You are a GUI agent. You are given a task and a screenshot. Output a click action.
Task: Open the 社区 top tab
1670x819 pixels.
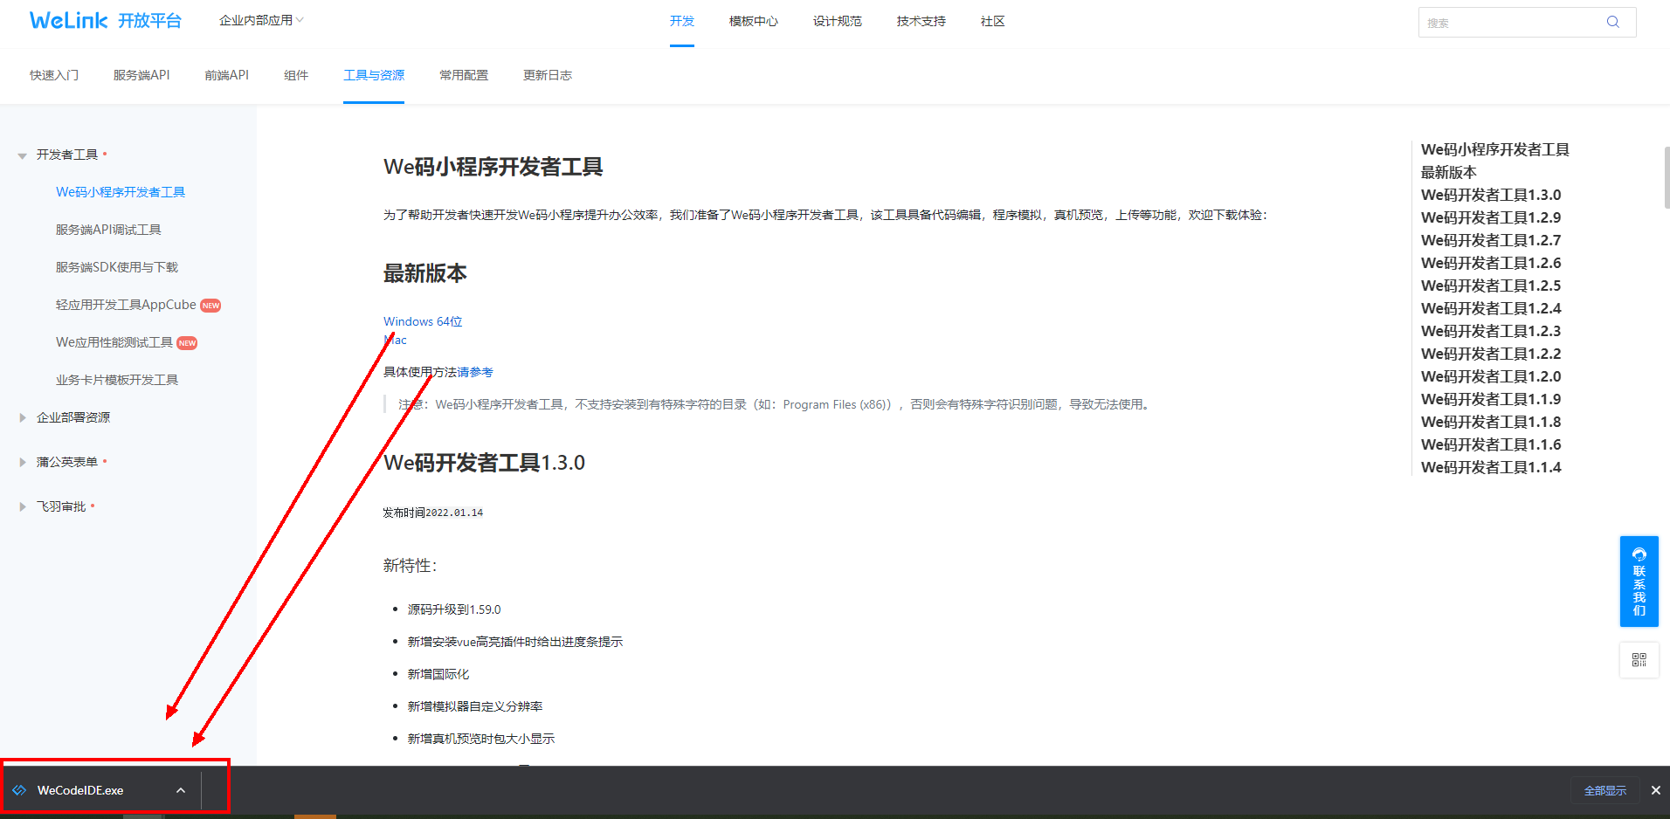pyautogui.click(x=993, y=21)
